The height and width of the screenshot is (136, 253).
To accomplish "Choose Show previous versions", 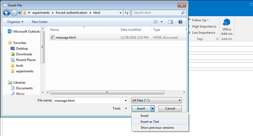I will tap(160, 127).
